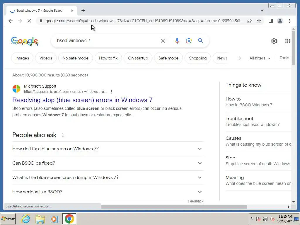Clear the search box with the X

tap(163, 40)
